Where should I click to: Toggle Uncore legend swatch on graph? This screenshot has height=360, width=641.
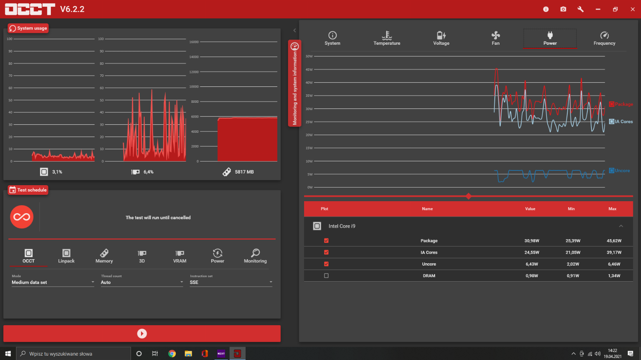[611, 170]
